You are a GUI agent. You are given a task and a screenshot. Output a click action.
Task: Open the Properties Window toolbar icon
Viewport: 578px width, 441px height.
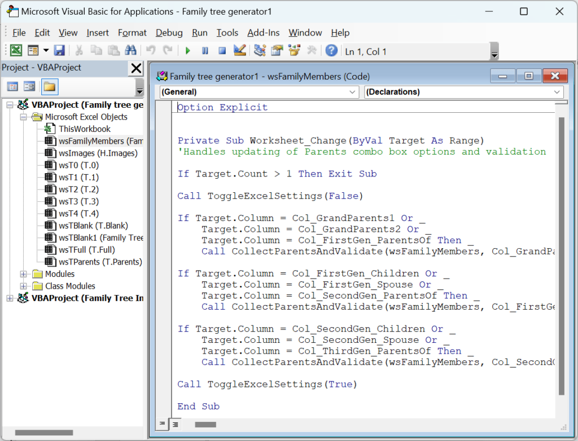click(x=277, y=51)
